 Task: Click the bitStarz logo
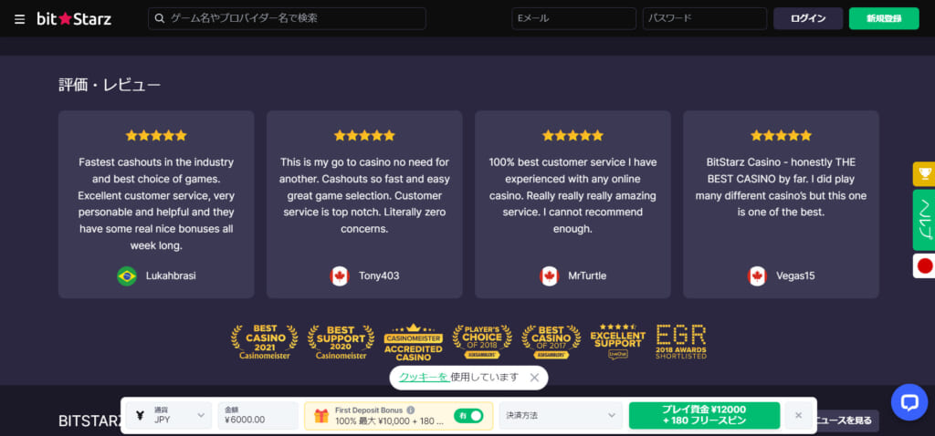point(74,19)
